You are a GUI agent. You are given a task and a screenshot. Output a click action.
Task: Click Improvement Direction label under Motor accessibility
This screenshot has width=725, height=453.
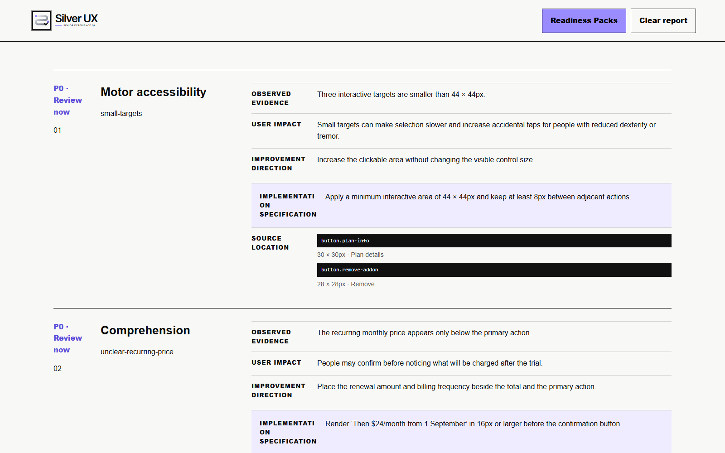(278, 164)
